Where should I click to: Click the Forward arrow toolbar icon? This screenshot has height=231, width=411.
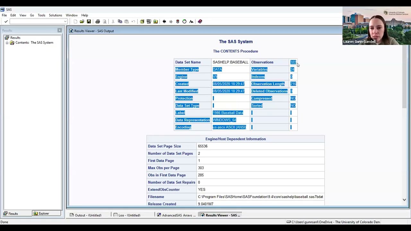(x=171, y=21)
